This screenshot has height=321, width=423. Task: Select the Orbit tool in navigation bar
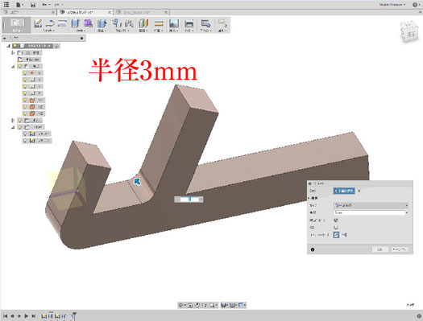pos(181,305)
